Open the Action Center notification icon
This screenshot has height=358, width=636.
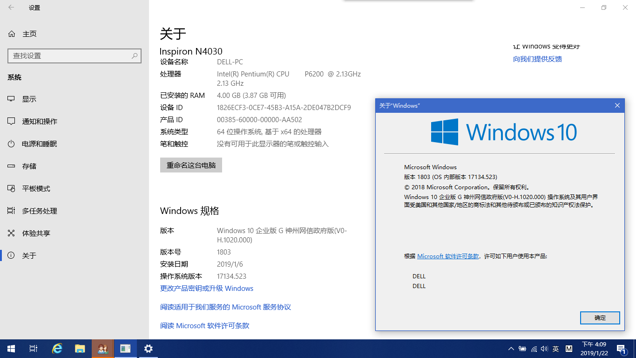pos(621,349)
